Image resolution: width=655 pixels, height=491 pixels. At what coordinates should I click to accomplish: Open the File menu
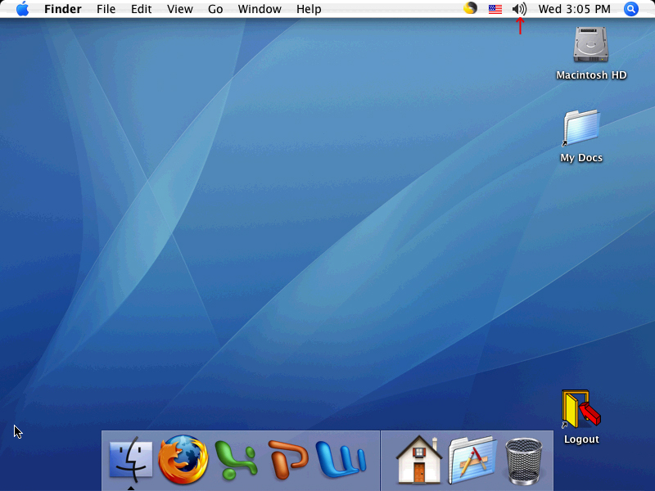[x=106, y=9]
